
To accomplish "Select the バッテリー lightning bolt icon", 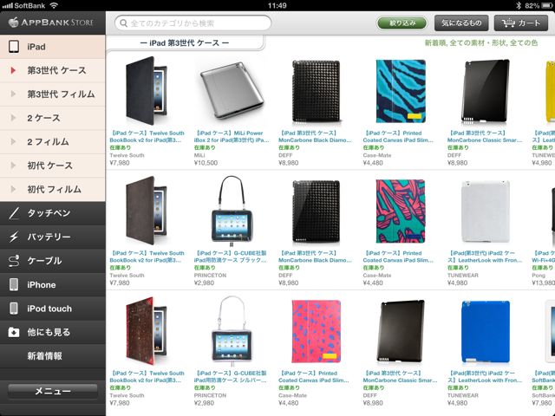I will pyautogui.click(x=14, y=237).
